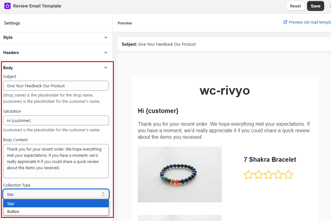The image size is (331, 221).
Task: Click the Subject input field
Action: point(56,86)
